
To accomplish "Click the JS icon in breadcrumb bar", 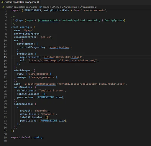I will [4, 7].
